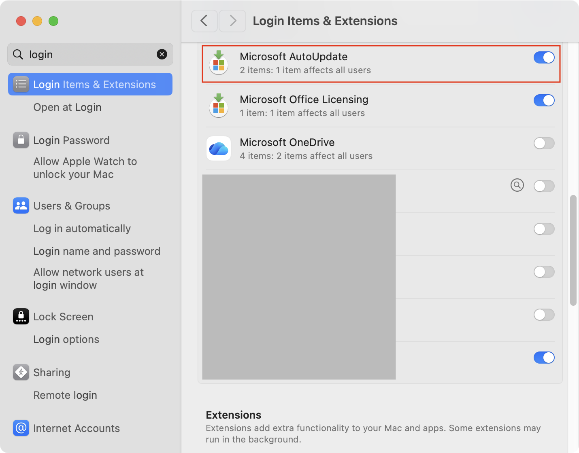This screenshot has height=453, width=579.
Task: Click the magnifier reveal icon beside toggle
Action: 517,185
